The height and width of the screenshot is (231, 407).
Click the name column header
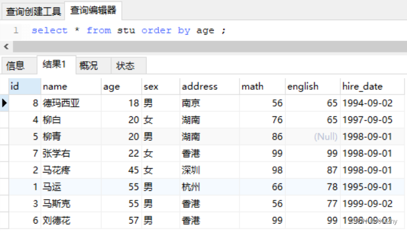click(x=71, y=86)
